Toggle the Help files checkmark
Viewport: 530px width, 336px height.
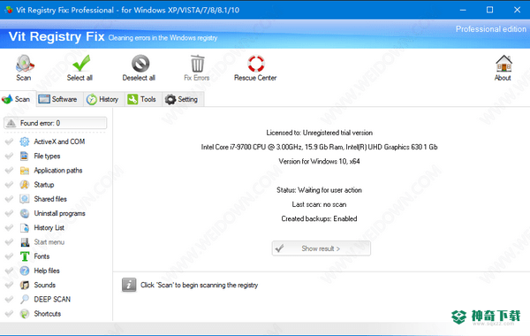pyautogui.click(x=9, y=271)
